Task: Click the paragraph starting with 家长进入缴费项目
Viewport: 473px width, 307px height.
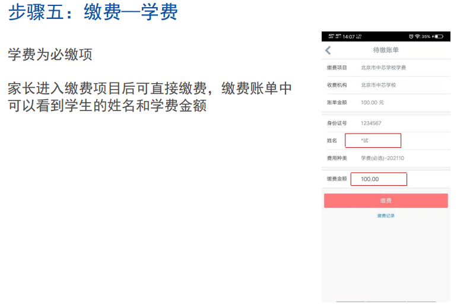Action: (x=150, y=98)
